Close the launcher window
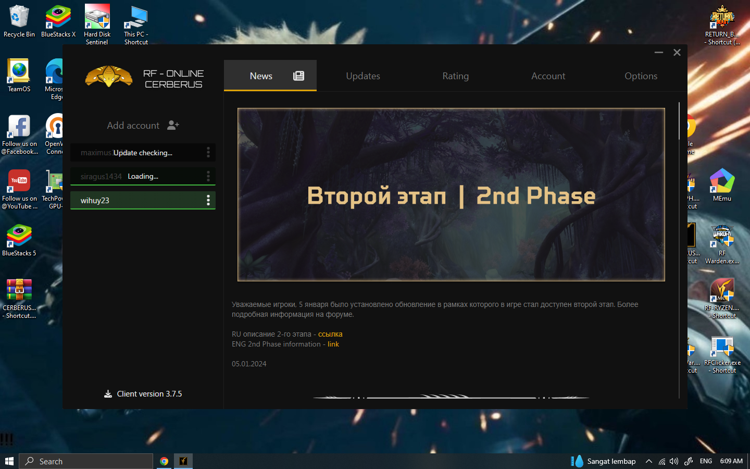 click(x=677, y=52)
